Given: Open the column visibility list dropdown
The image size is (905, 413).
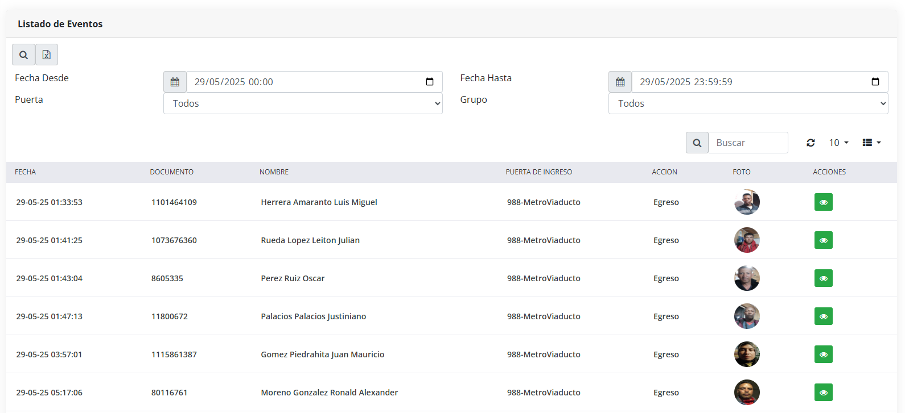Looking at the screenshot, I should [871, 143].
